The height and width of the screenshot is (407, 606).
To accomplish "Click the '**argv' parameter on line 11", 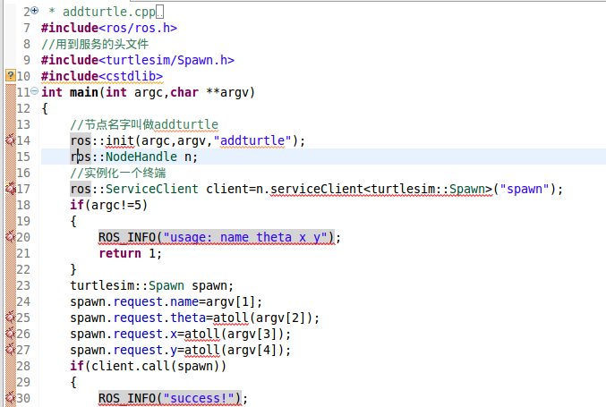I will [x=226, y=92].
